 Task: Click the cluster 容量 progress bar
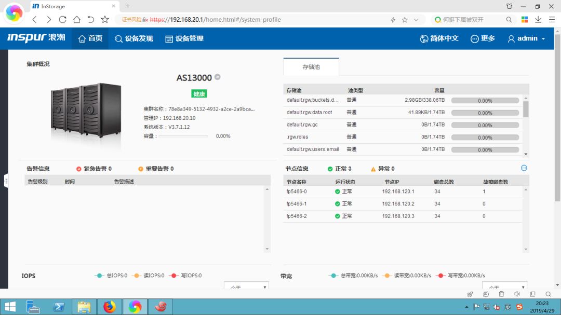click(183, 136)
